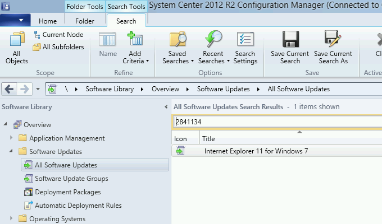Select the Search ribbon tab

[x=126, y=21]
